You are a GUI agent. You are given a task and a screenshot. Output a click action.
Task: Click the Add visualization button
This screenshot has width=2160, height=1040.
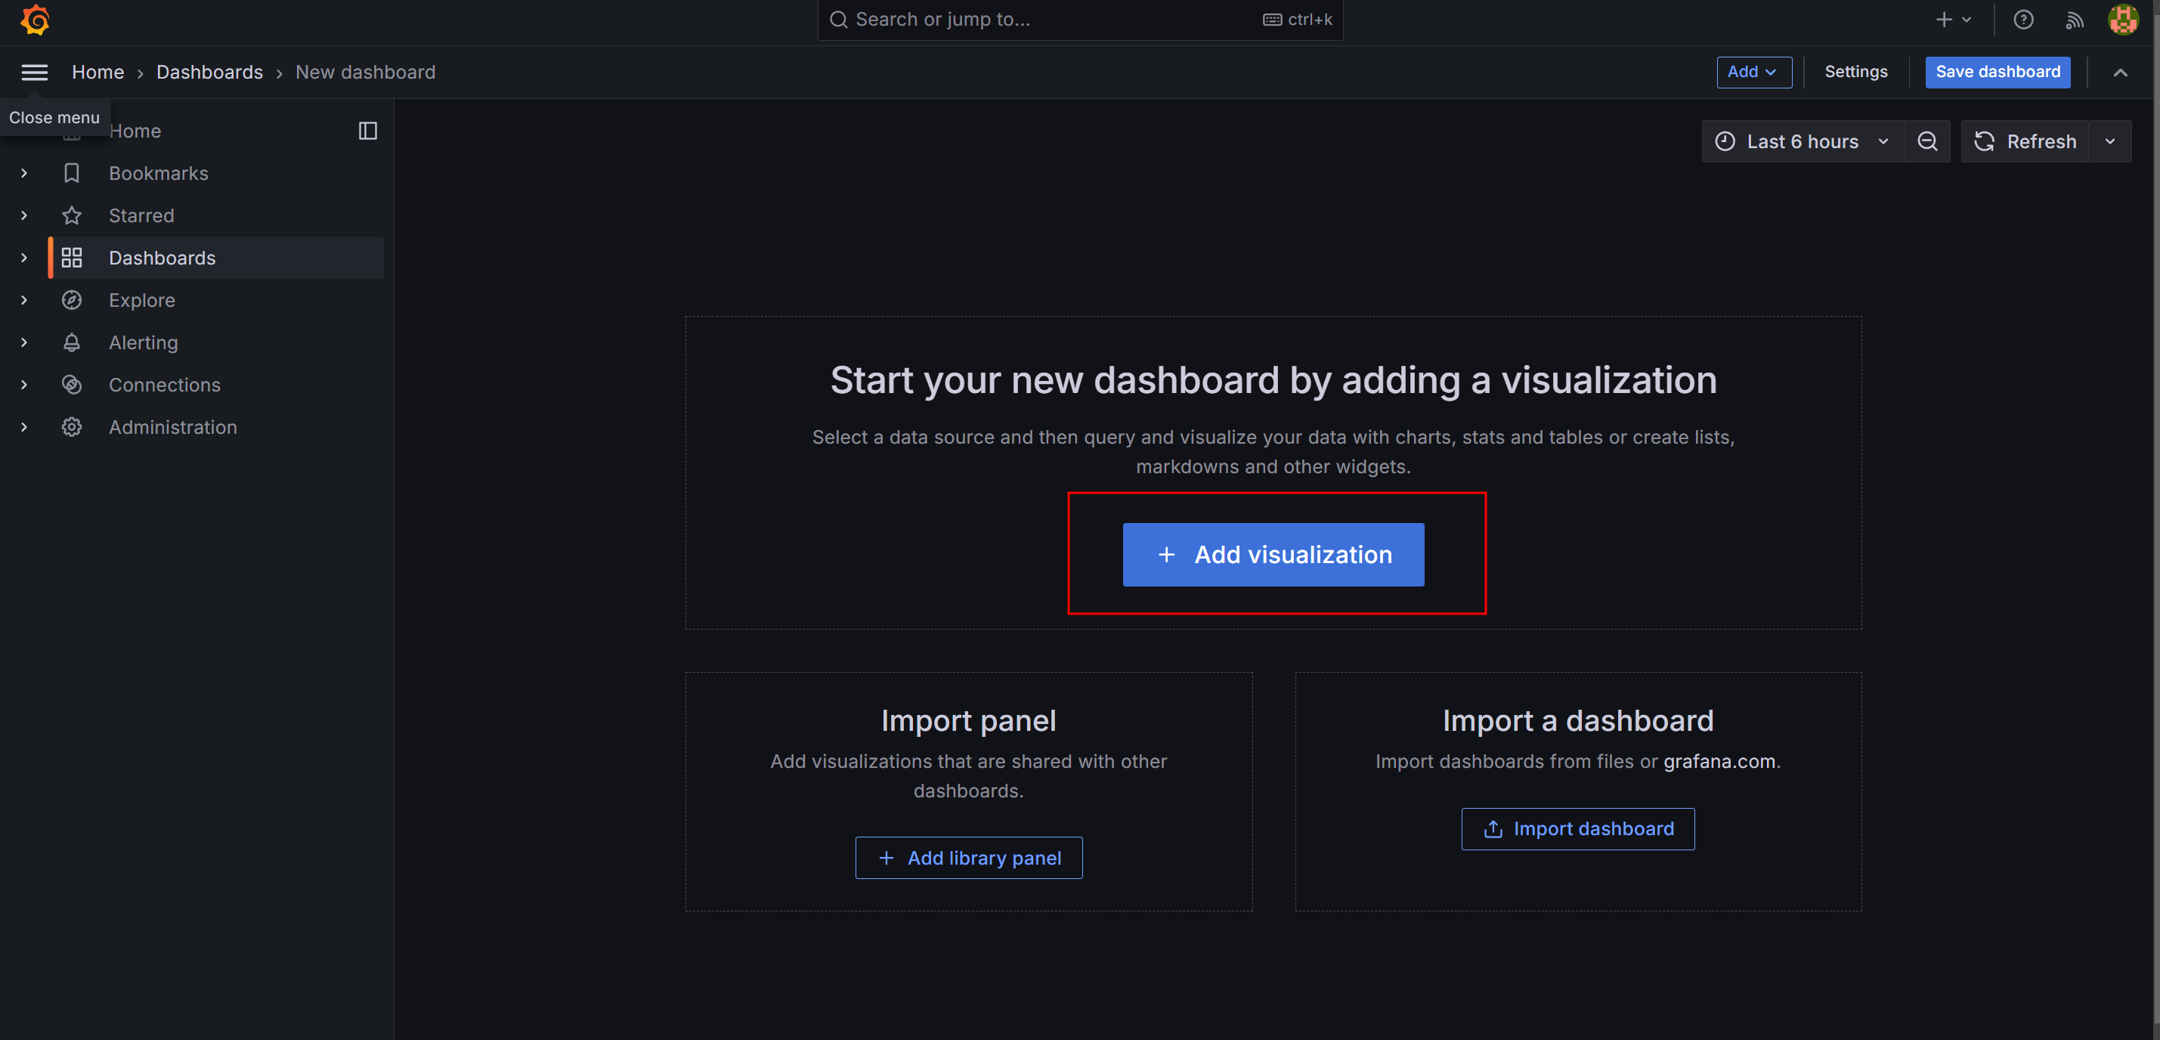pos(1273,554)
